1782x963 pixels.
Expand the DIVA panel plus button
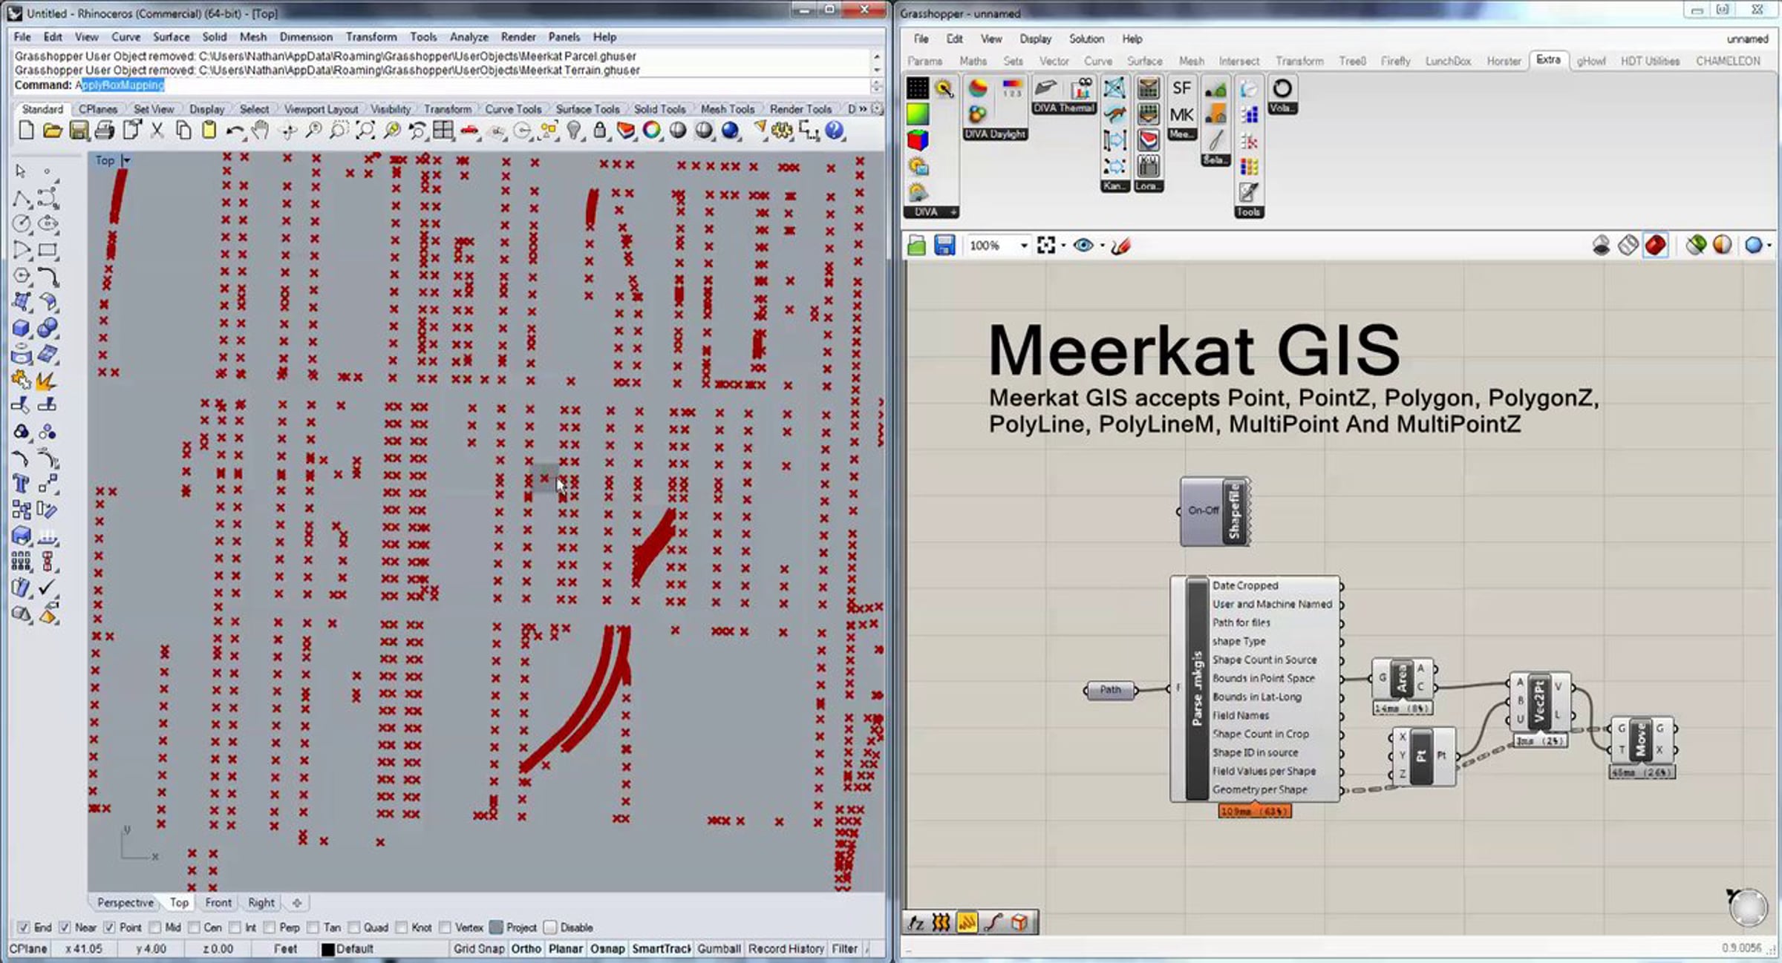click(953, 212)
